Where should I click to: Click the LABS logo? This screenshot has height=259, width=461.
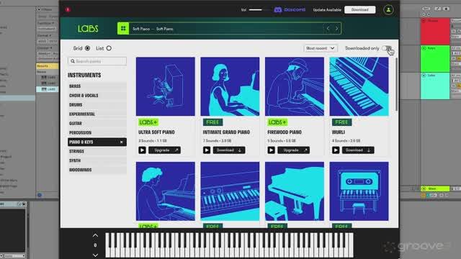tap(88, 29)
